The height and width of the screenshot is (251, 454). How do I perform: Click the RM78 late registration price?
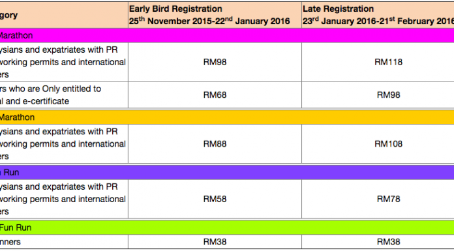click(x=388, y=199)
